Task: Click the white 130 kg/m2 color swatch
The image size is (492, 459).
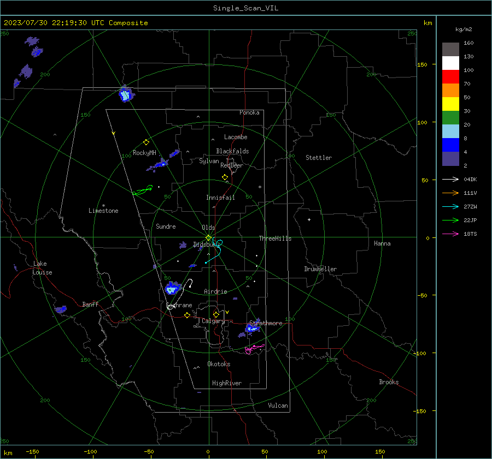Action: click(x=450, y=63)
